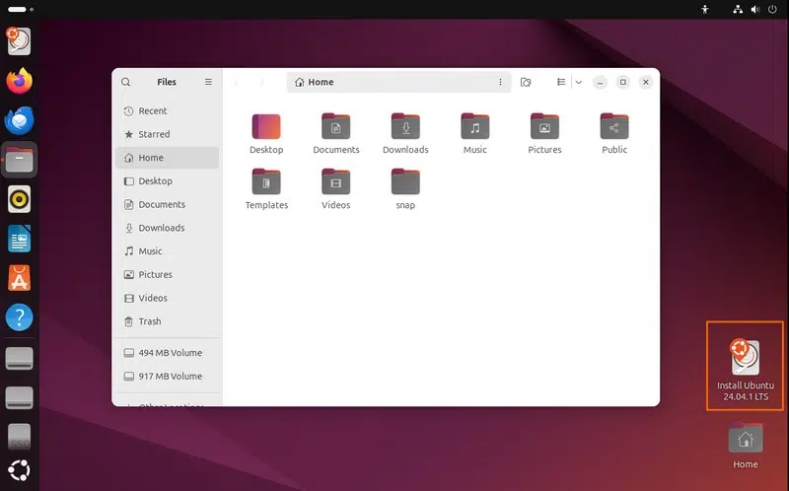Maximize the Files window

623,82
